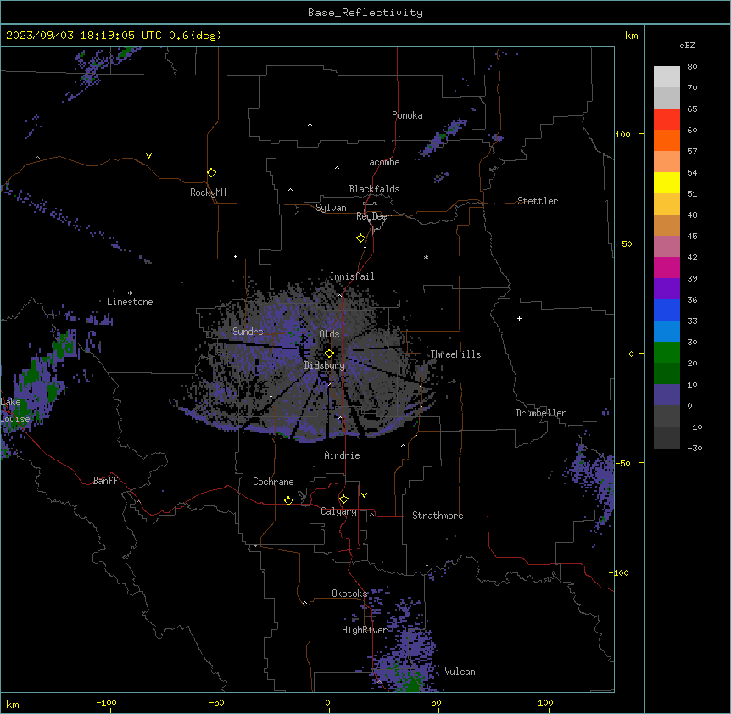
Task: Click the Lacombe town label
Action: click(x=382, y=162)
